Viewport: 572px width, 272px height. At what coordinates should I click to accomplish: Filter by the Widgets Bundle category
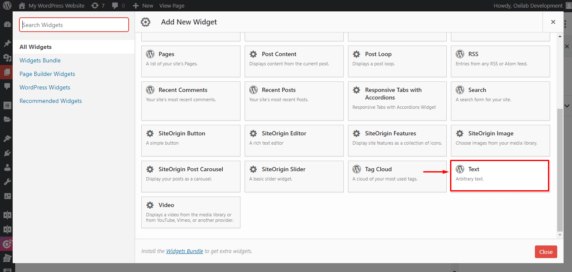40,60
